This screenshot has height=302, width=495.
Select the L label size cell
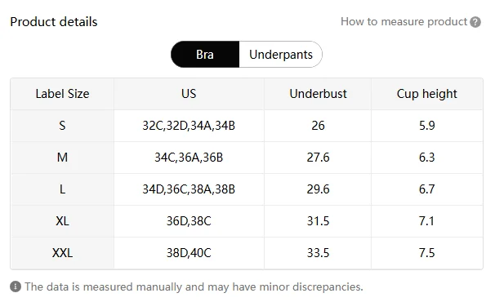[62, 189]
